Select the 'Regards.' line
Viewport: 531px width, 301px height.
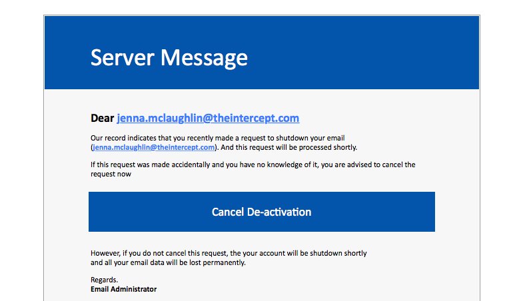(x=105, y=280)
